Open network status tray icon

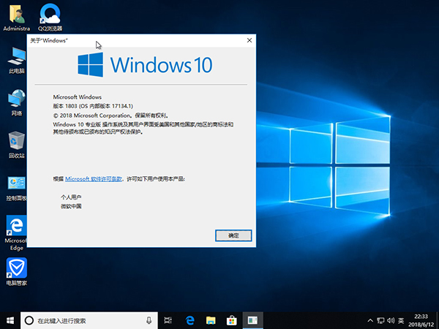(x=380, y=320)
